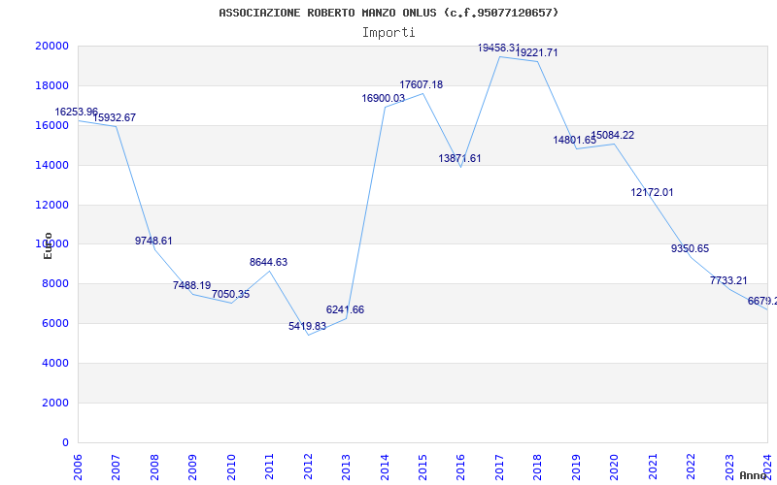Viewport: 777px width, 485px height.
Task: Click y-axis tick label 2000
Action: (54, 403)
